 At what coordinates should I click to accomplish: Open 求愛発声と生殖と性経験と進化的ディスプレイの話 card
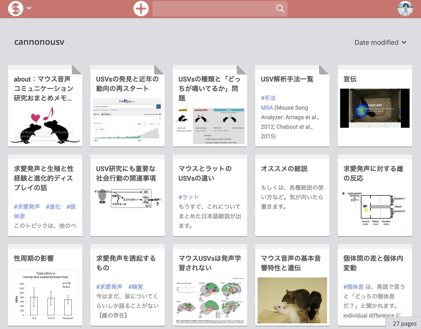point(45,195)
